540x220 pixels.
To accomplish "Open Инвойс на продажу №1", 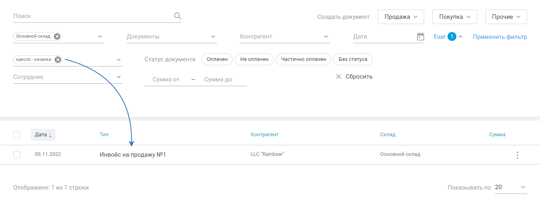I will tap(133, 155).
